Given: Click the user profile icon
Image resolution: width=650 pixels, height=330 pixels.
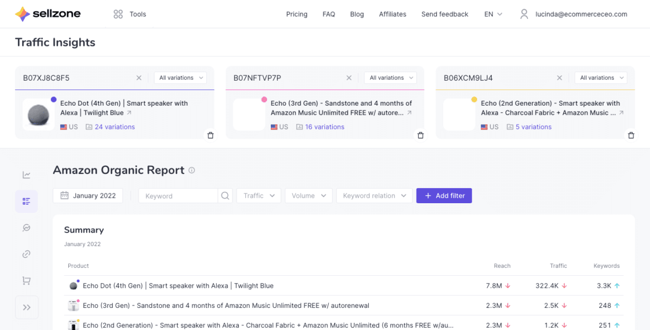Looking at the screenshot, I should tap(524, 14).
